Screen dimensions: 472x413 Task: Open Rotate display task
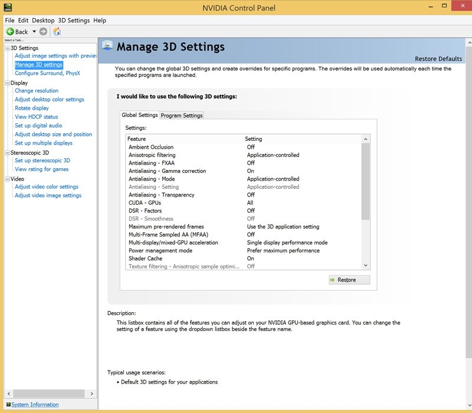click(32, 108)
